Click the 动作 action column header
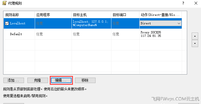The height and width of the screenshot is (104, 201). coord(161,15)
